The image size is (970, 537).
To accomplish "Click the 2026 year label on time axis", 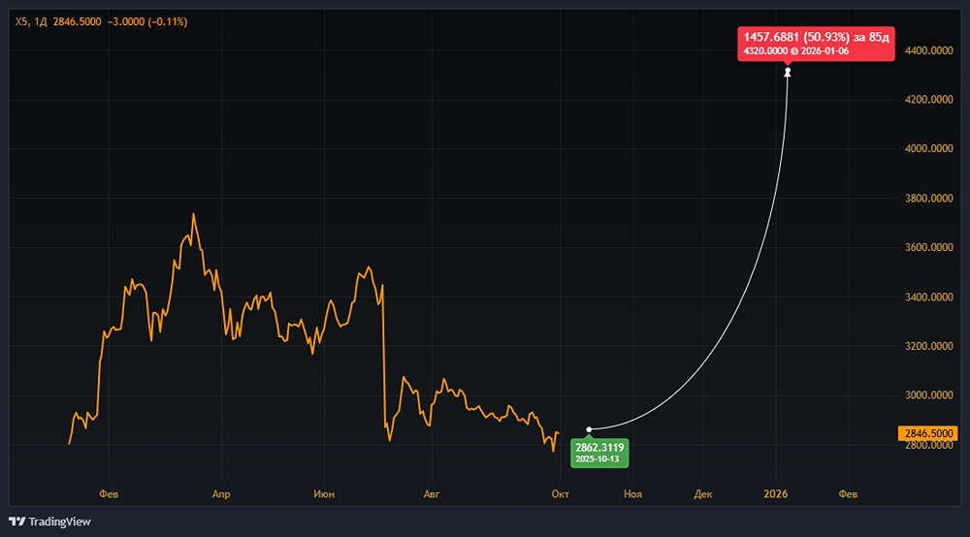I will (x=776, y=494).
